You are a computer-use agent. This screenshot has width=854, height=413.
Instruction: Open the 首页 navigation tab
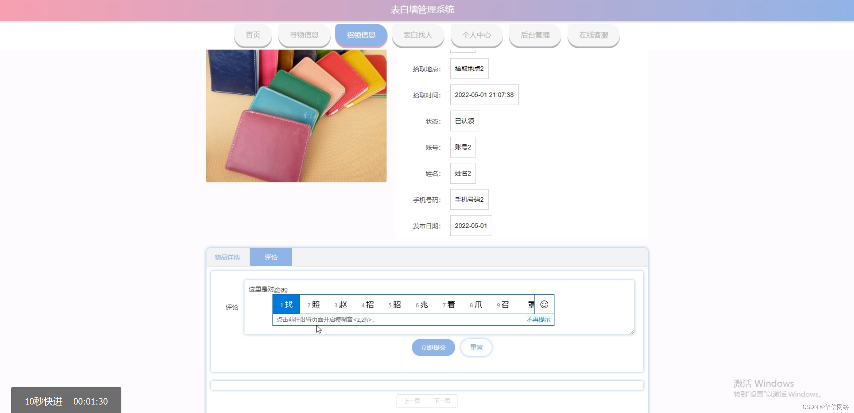[253, 35]
